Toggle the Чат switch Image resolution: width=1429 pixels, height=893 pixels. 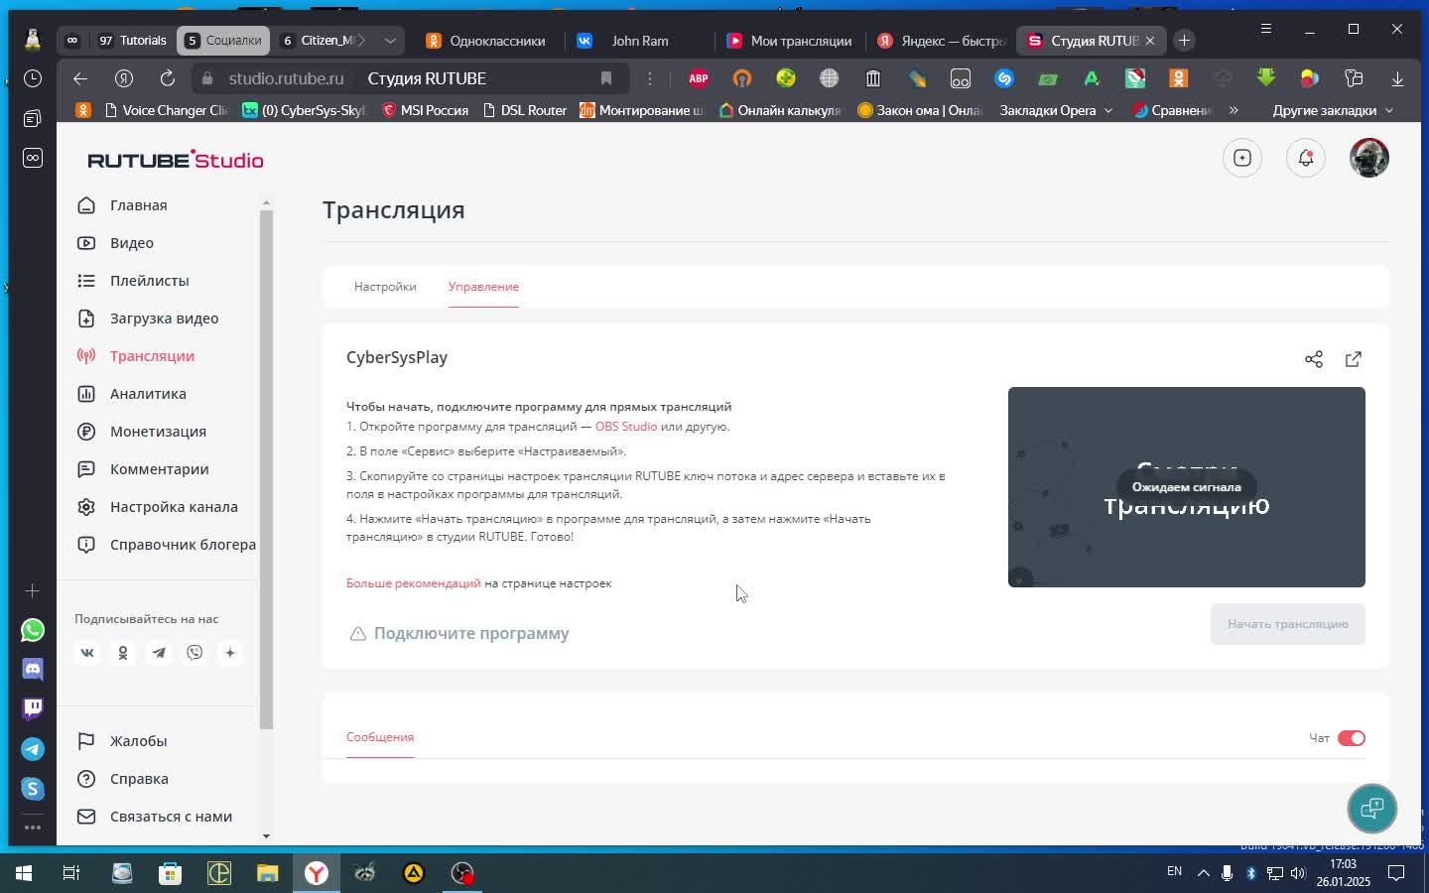pyautogui.click(x=1352, y=738)
